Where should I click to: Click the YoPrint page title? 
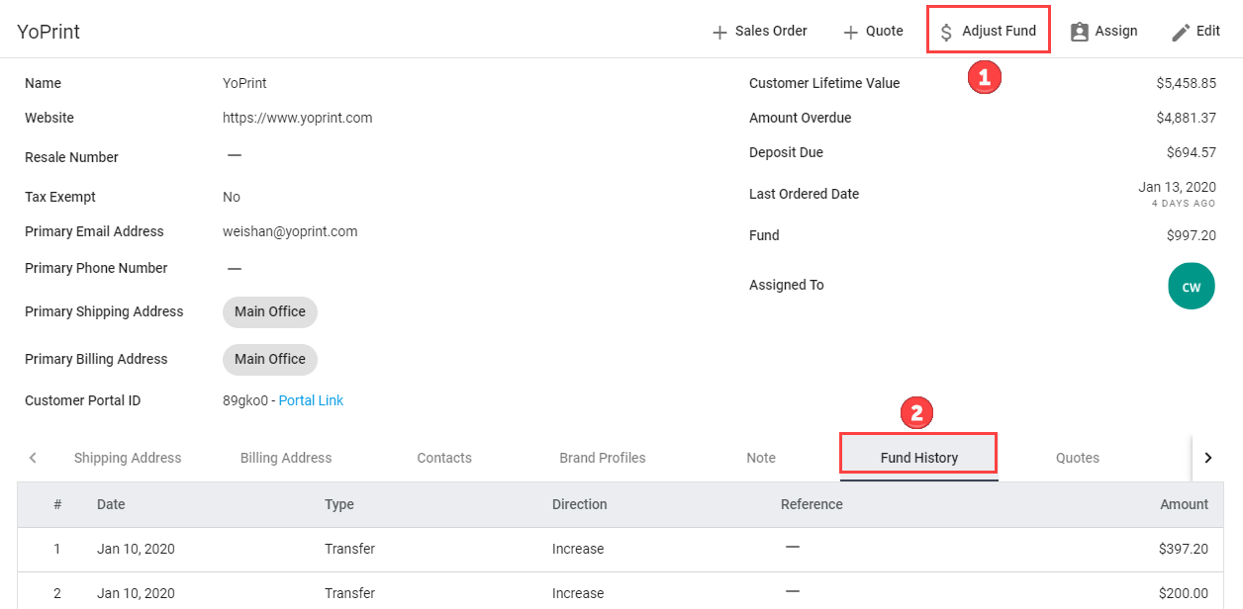[x=48, y=32]
